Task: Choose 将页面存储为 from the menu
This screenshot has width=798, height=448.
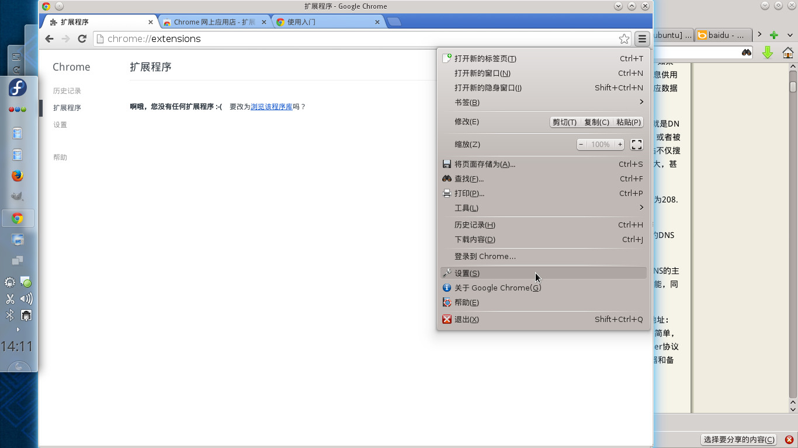Action: (x=543, y=164)
